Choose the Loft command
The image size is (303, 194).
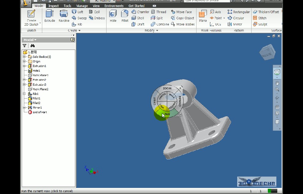77,12
